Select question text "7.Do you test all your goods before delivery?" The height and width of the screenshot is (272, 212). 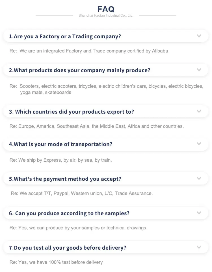tap(68, 248)
